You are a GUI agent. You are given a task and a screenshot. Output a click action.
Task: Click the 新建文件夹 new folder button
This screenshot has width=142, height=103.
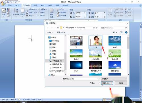[x=61, y=32]
